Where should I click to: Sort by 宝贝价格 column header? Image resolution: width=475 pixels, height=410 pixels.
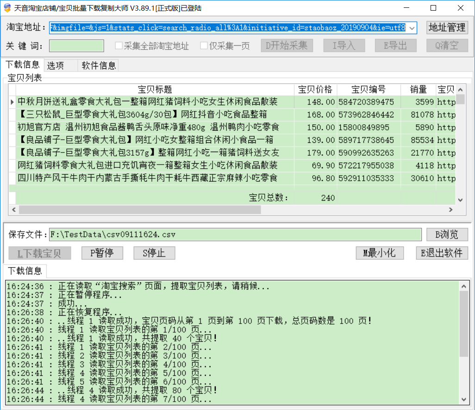tap(315, 90)
